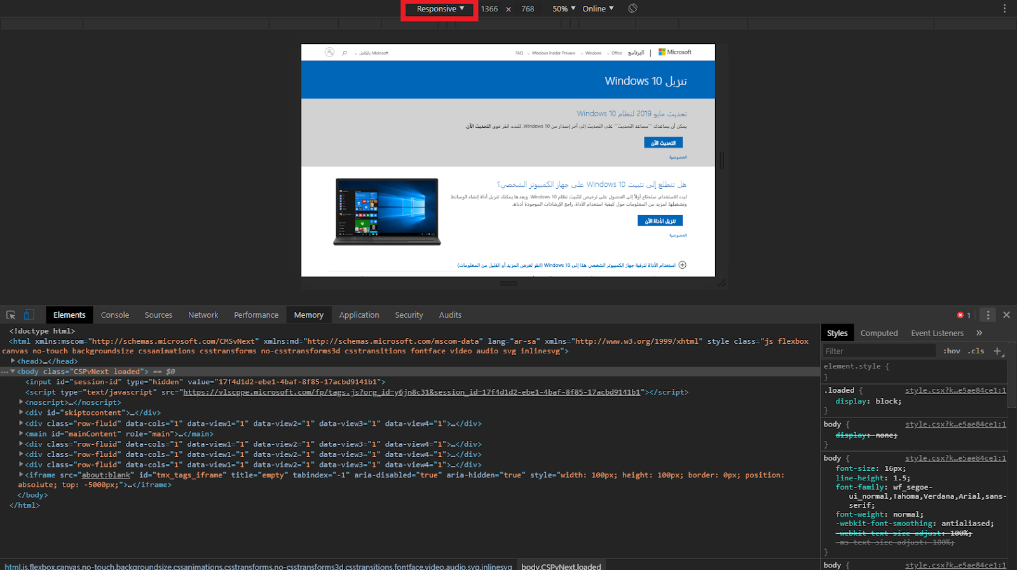Click the Microsoft logo on webpage
The width and height of the screenshot is (1017, 570).
tap(675, 52)
